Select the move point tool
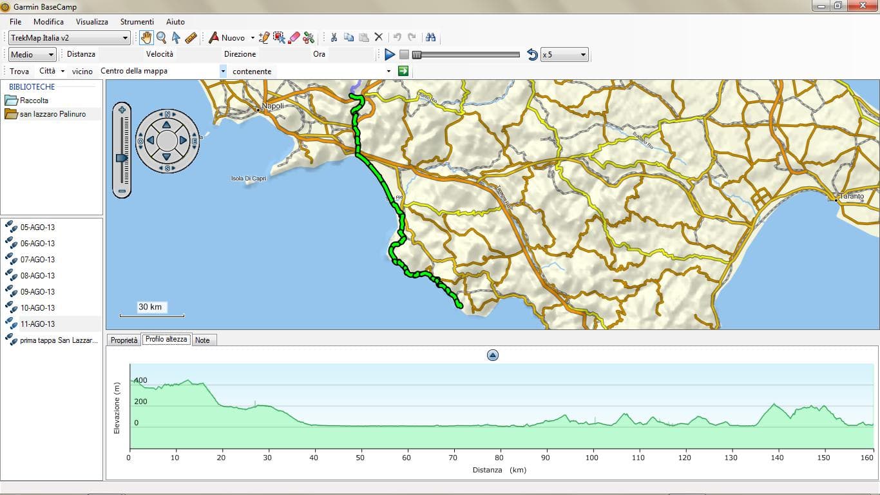The image size is (880, 495). (279, 38)
